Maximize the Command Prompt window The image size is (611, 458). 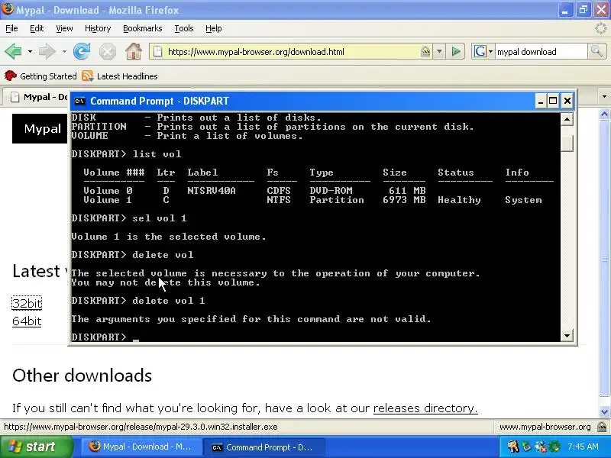[x=553, y=102]
